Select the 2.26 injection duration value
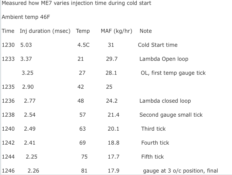 pyautogui.click(x=33, y=171)
